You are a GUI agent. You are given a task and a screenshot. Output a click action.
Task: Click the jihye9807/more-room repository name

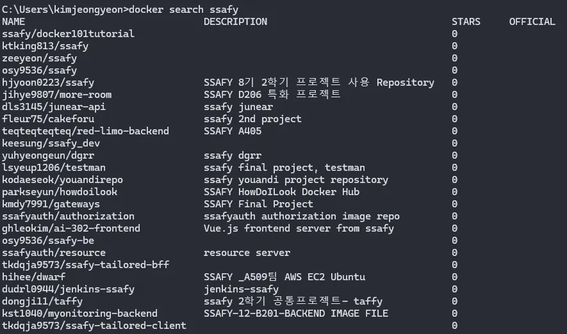pos(56,95)
